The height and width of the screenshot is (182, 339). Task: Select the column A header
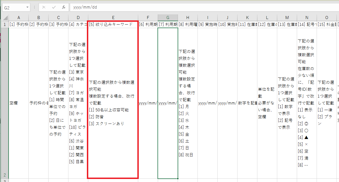pos(19,18)
